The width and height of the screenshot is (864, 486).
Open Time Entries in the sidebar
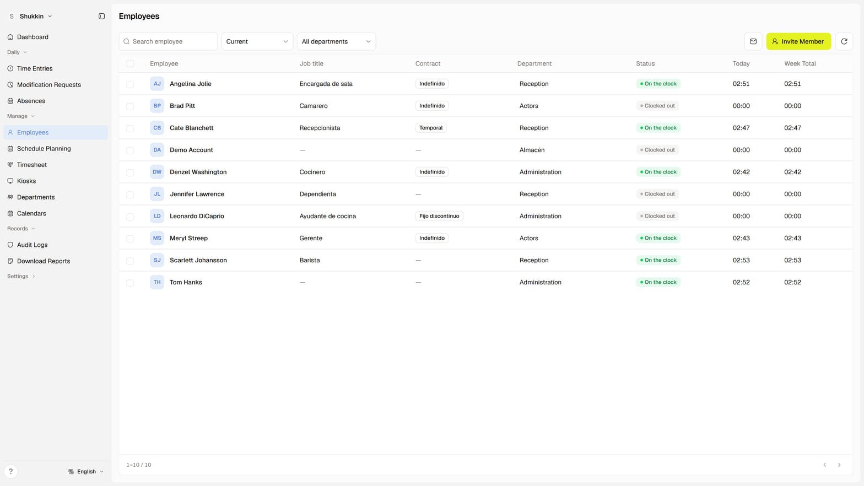coord(55,68)
